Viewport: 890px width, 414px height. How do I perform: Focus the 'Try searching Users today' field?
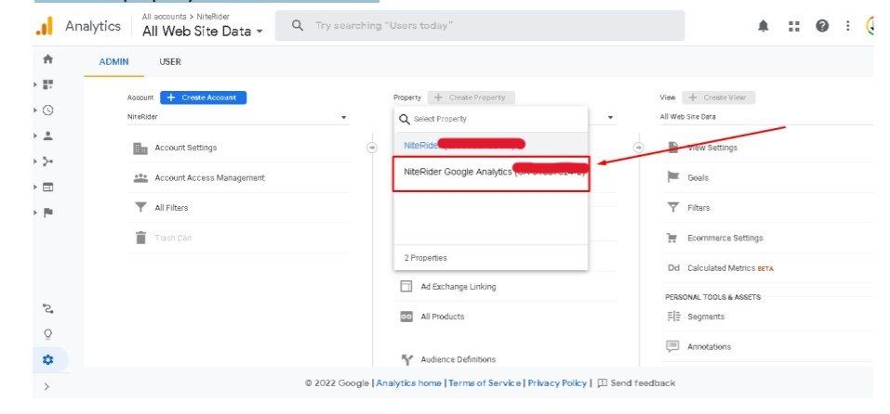(x=480, y=25)
